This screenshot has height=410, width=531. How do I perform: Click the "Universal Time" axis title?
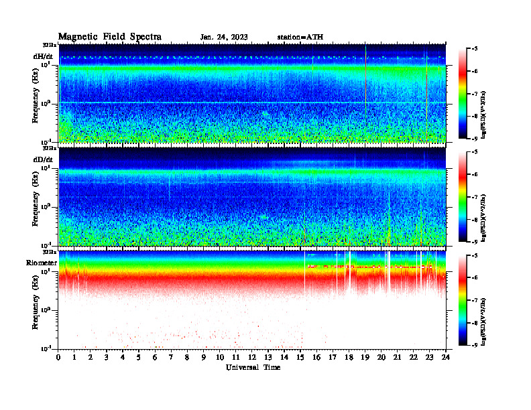(253, 367)
